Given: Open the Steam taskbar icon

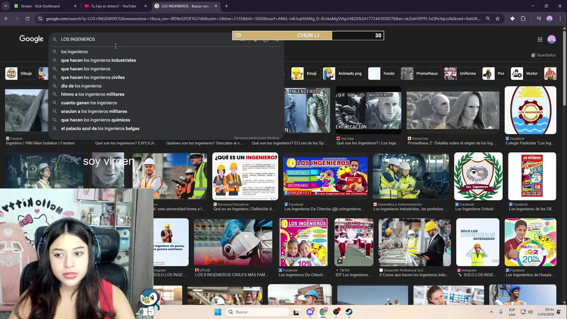Looking at the screenshot, I should 349,312.
